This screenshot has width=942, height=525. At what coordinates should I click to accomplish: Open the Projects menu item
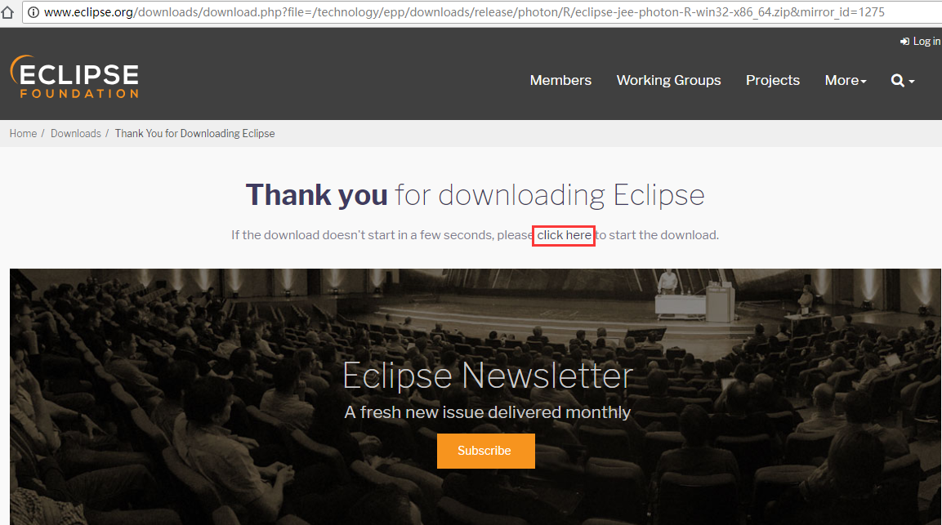point(773,81)
